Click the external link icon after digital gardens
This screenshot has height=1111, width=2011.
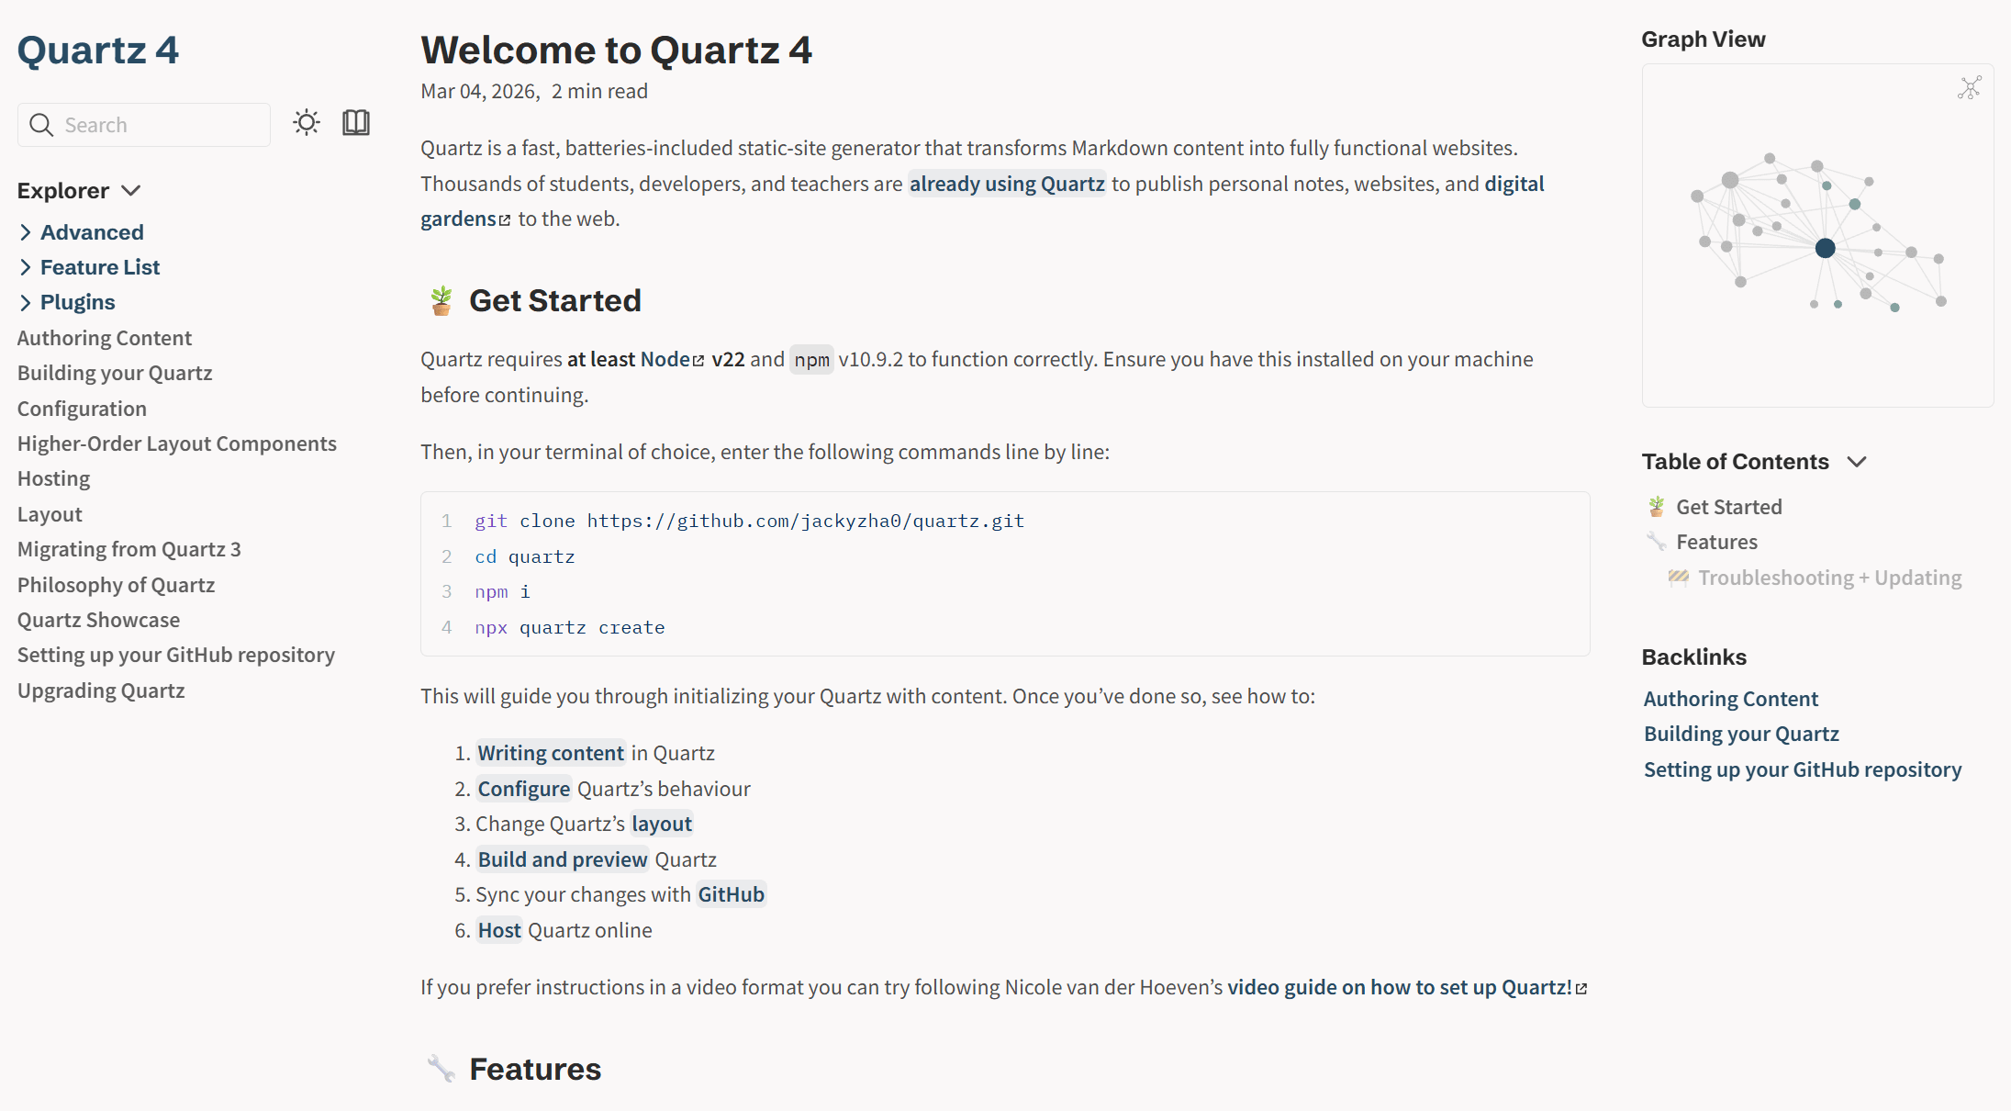click(x=505, y=220)
